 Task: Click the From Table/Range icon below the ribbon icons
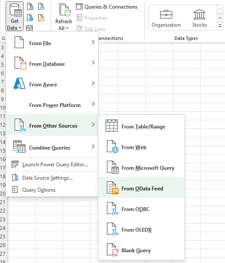coord(30,28)
